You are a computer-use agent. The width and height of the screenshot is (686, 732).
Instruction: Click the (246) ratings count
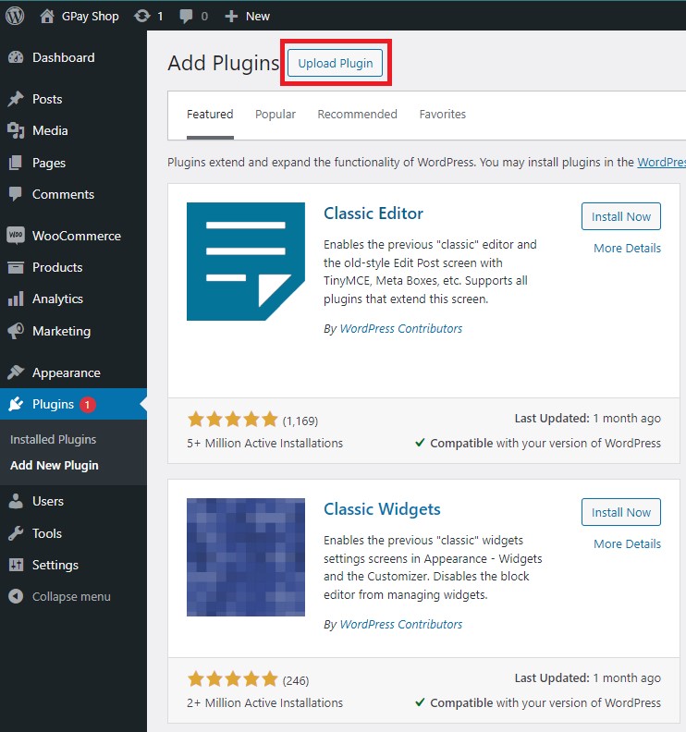[x=296, y=680]
